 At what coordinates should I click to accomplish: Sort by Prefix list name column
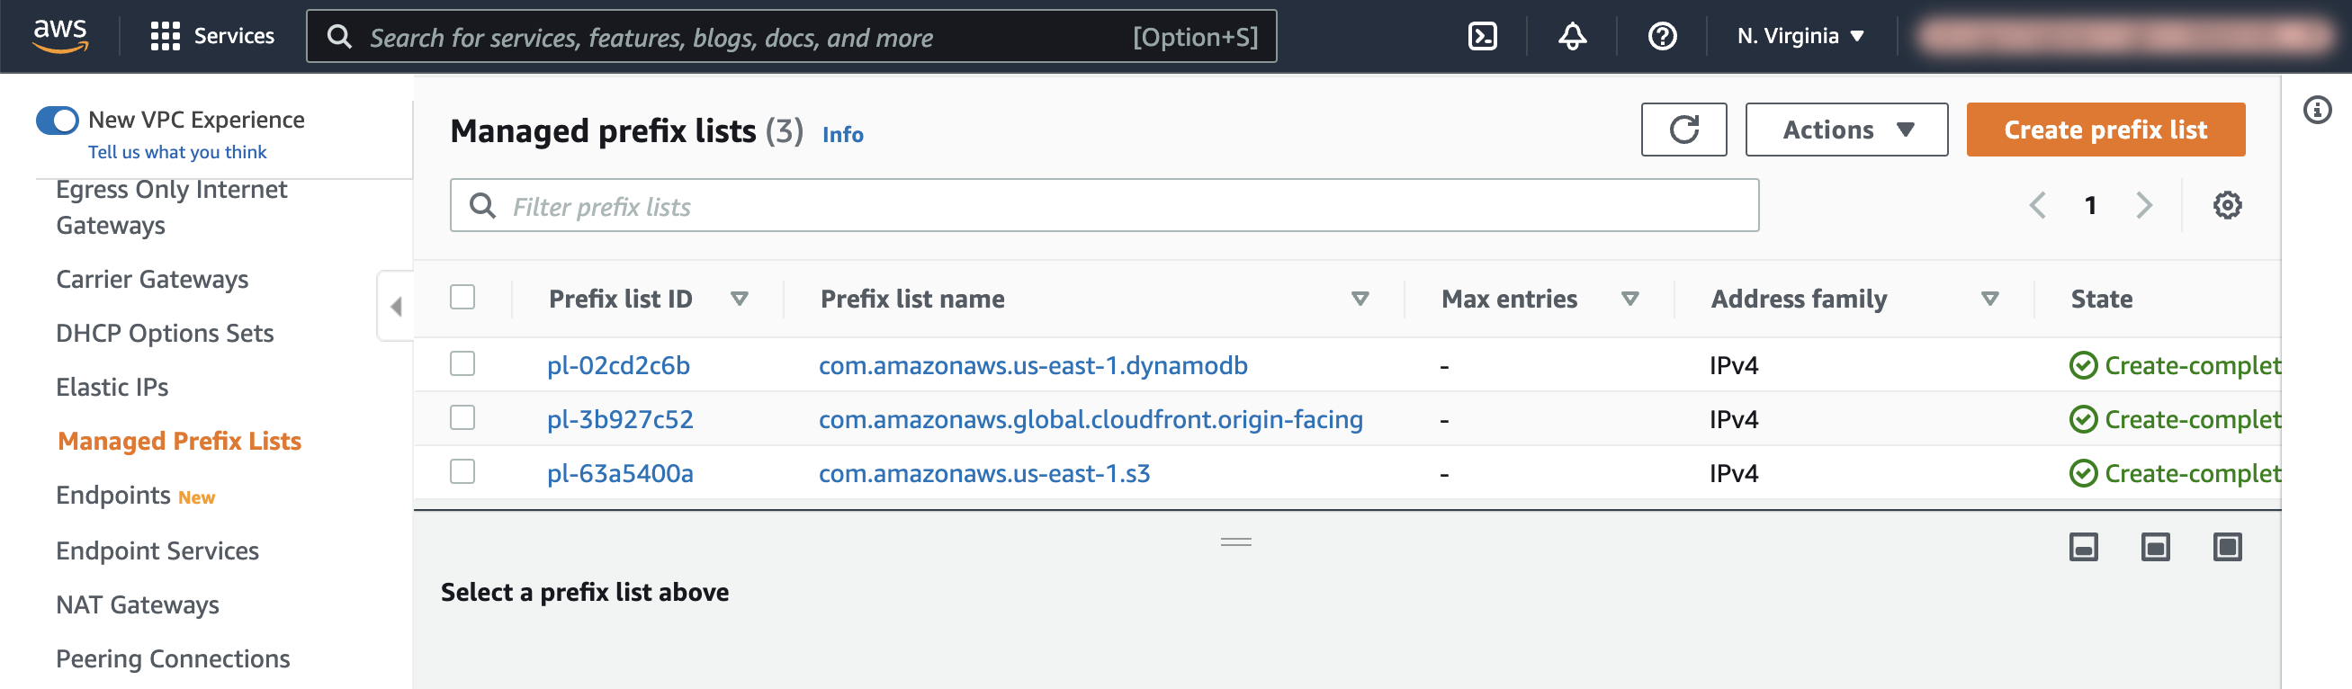[x=1359, y=299]
